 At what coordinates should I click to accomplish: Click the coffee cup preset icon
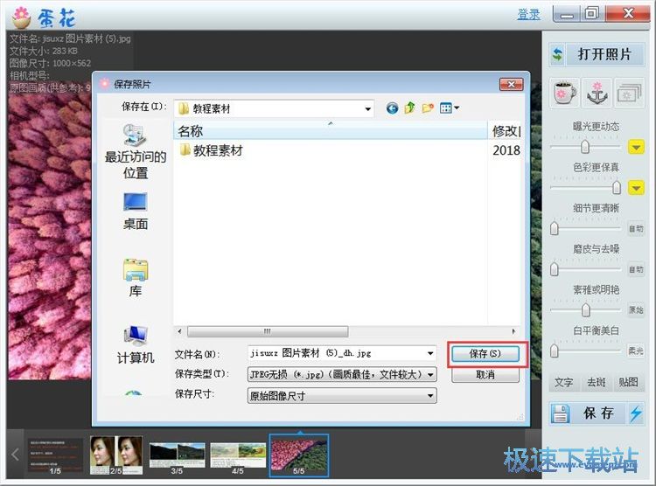coord(563,92)
